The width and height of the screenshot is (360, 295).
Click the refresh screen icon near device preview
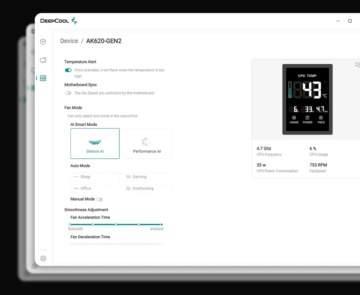pyautogui.click(x=358, y=65)
